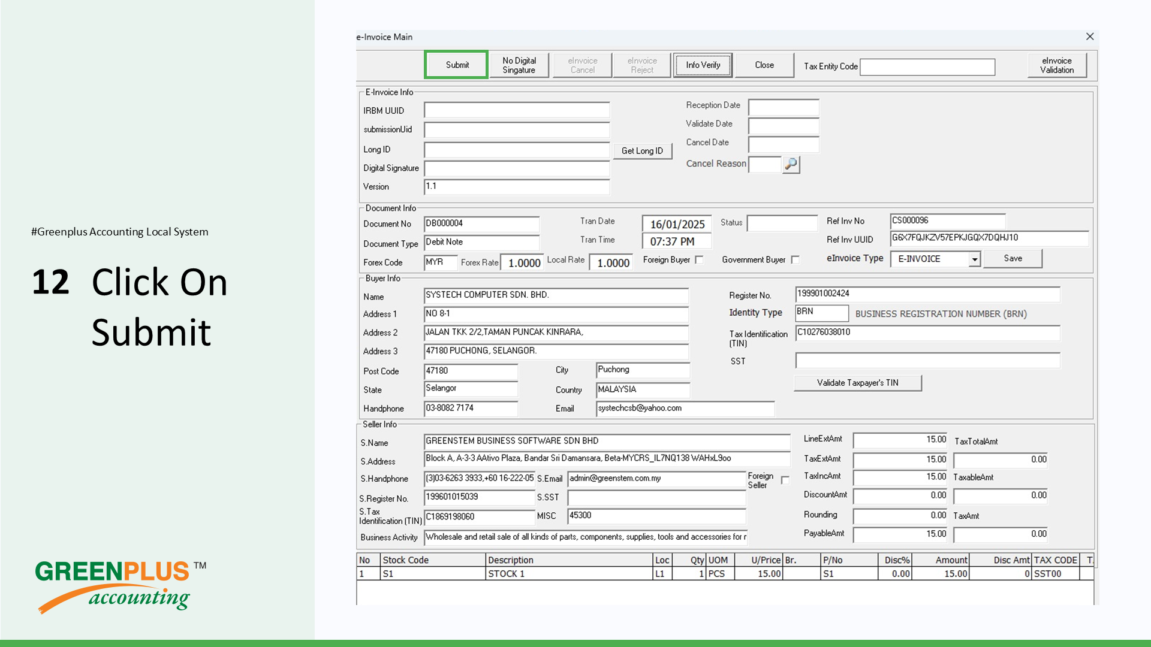This screenshot has height=647, width=1151.
Task: Click the Address 2 field
Action: pyautogui.click(x=556, y=332)
